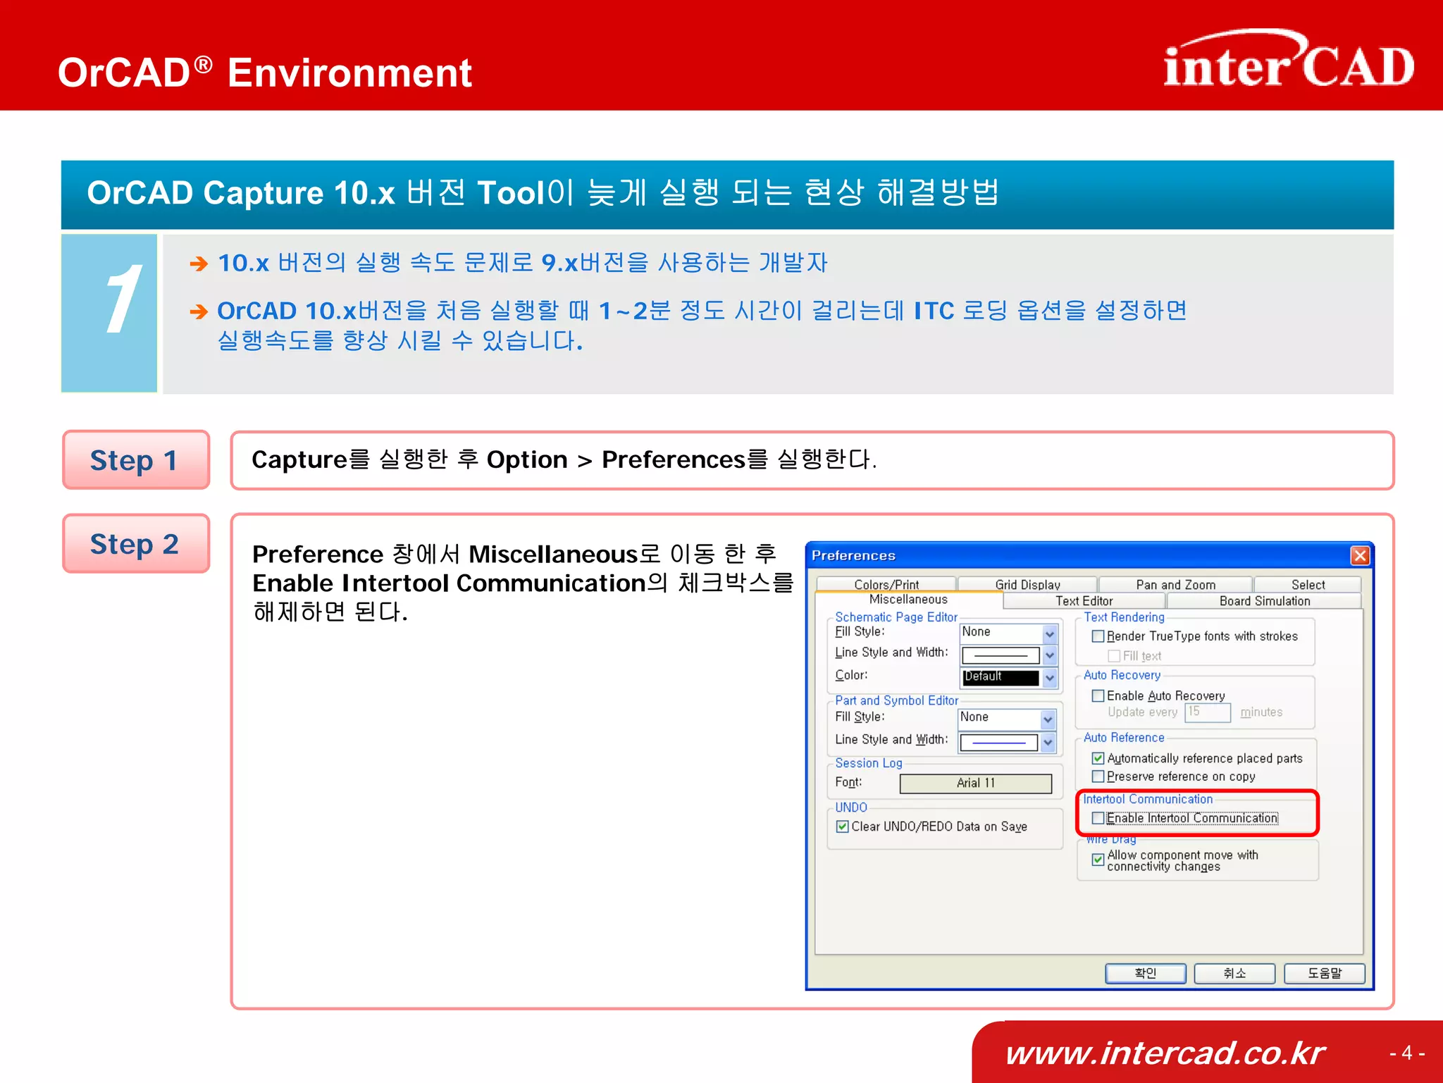Enable Preserve reference on copy
The image size is (1443, 1083).
1098,776
